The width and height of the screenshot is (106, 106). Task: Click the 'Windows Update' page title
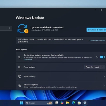(30, 18)
